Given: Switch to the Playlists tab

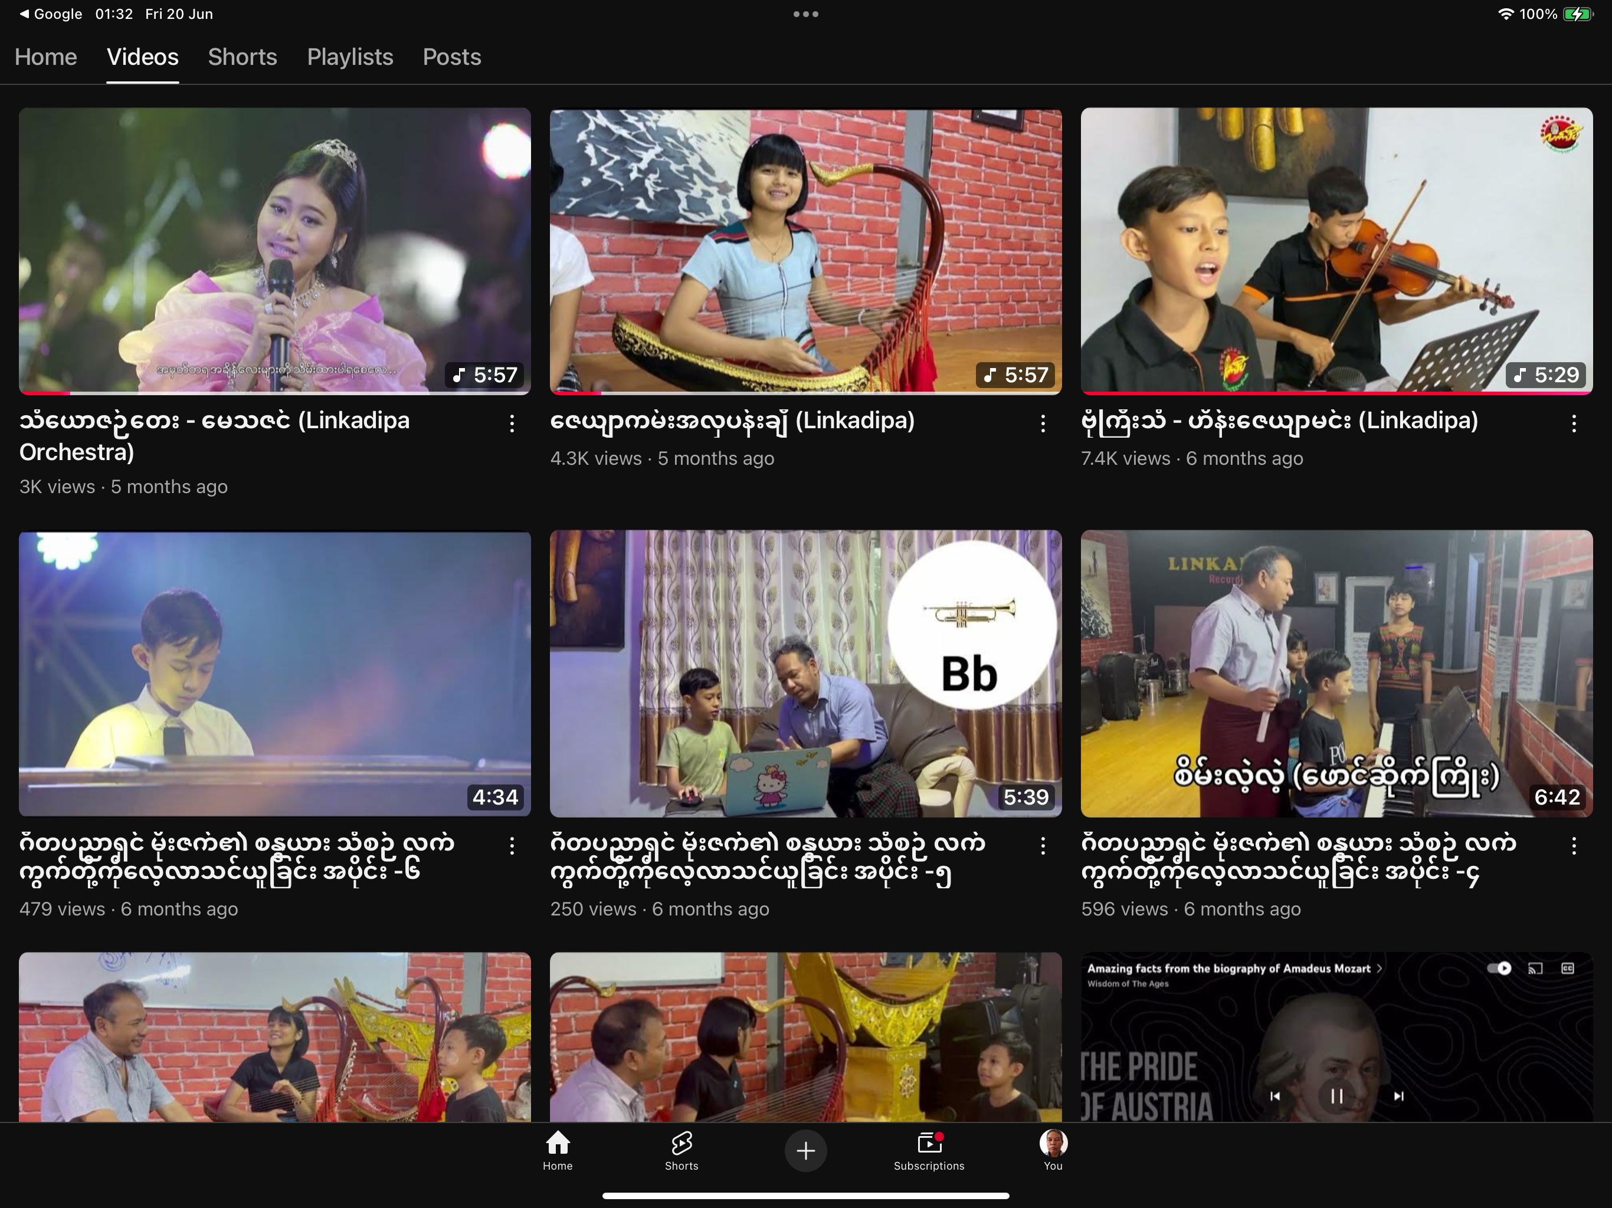Looking at the screenshot, I should 350,57.
